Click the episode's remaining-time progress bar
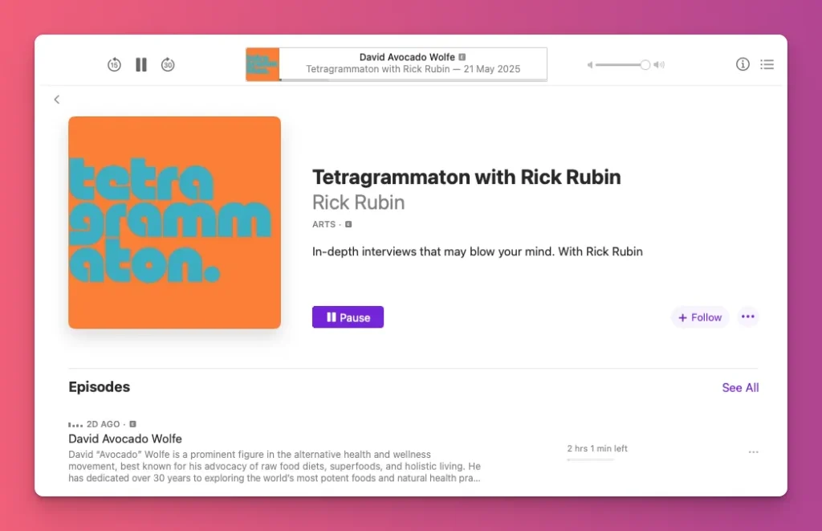The image size is (822, 531). [590, 460]
